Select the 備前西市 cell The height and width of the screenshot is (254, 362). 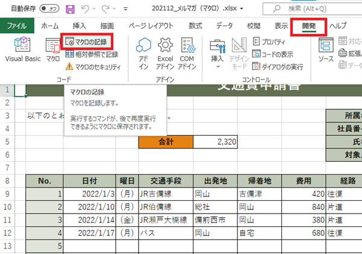(216, 220)
